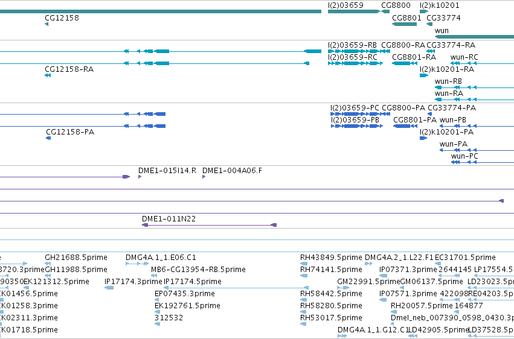Select the IP17174.5prime EST feature
The height and width of the screenshot is (339, 514).
236,288
